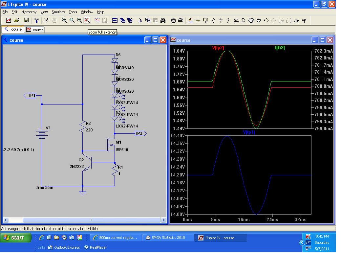Click the Autorange waveform plot icon
The image size is (342, 253).
97,20
